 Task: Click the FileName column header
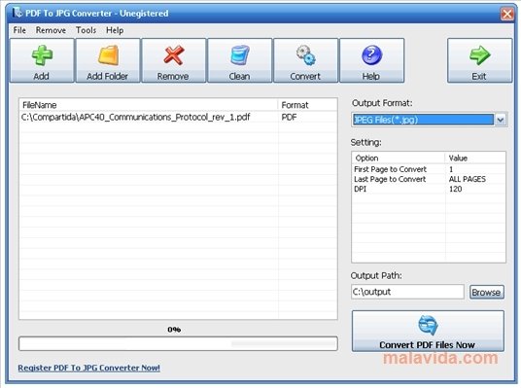point(148,105)
